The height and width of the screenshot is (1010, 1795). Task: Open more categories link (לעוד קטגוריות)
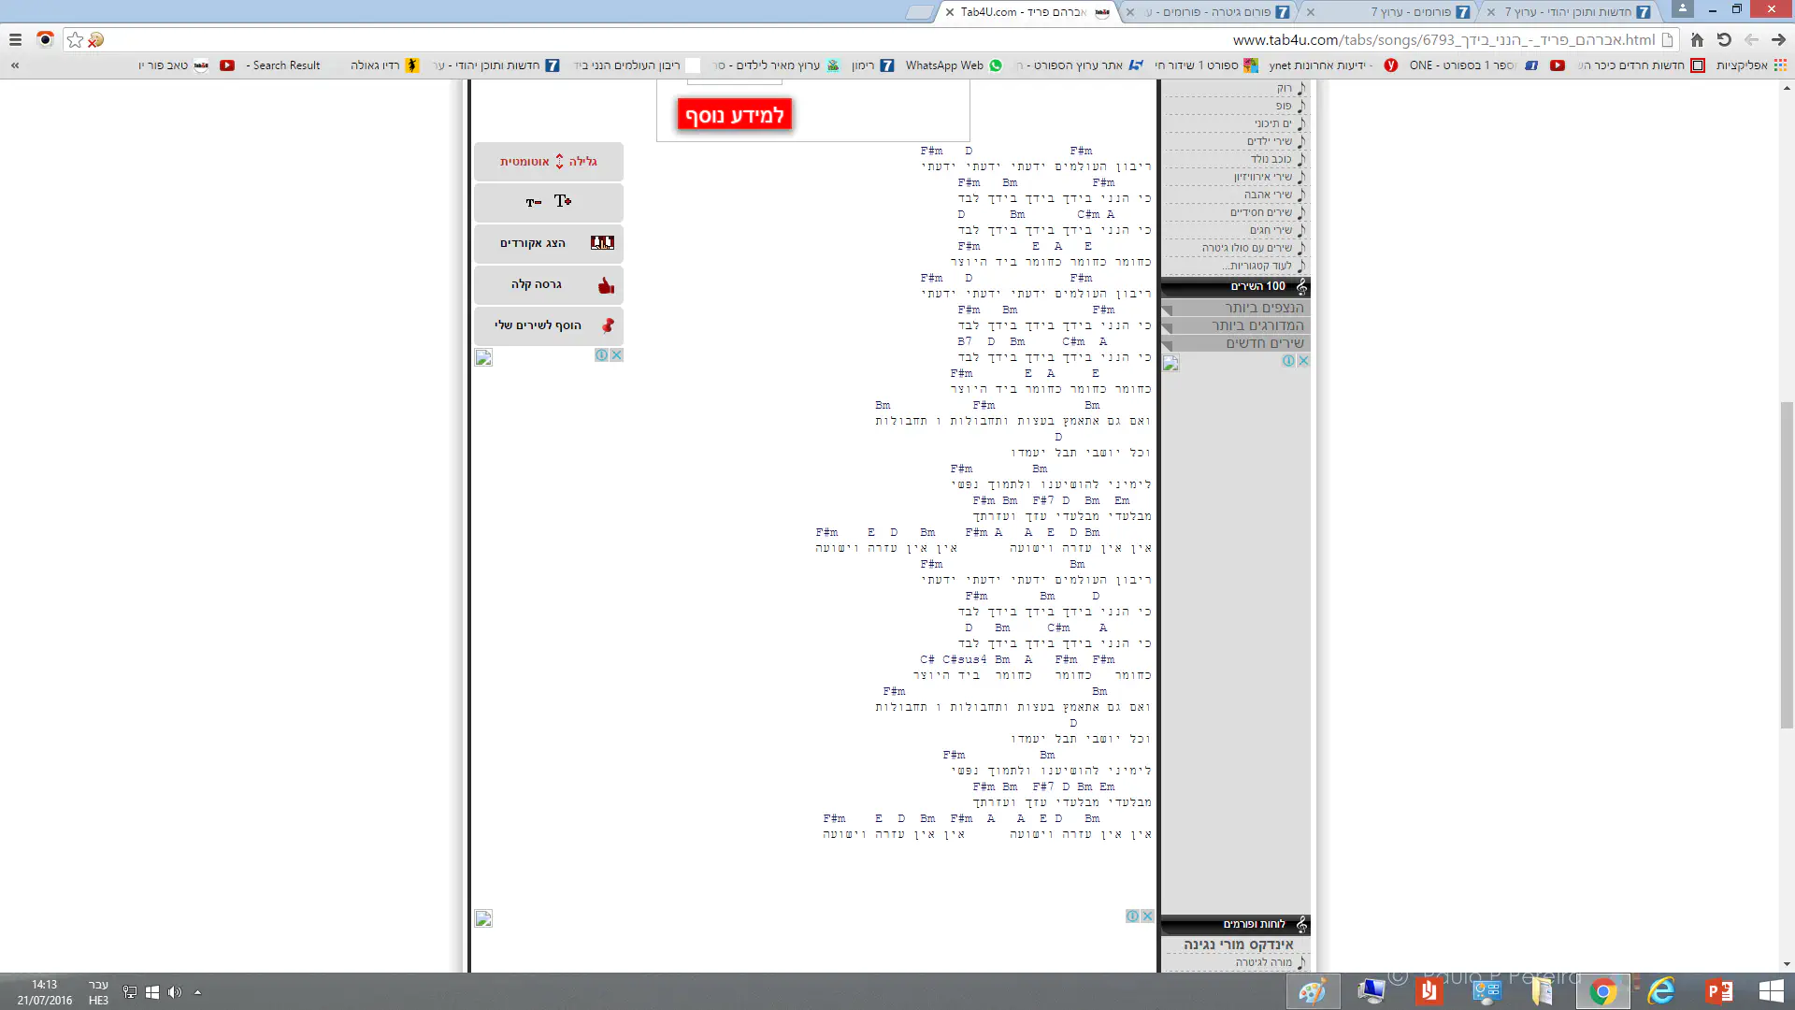pos(1259,266)
